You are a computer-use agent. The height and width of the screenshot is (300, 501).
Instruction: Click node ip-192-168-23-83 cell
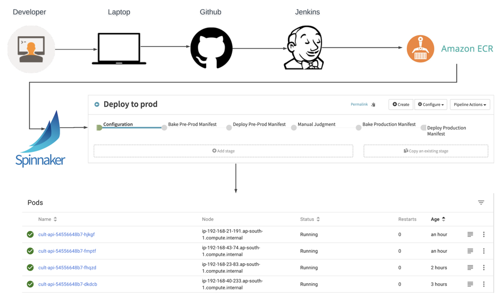click(231, 268)
